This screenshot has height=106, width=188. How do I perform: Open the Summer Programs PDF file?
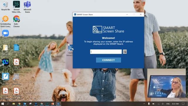[16, 64]
